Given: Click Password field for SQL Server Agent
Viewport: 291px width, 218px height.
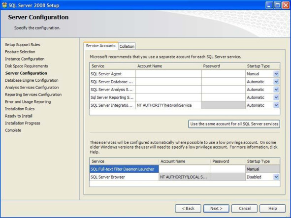Looking at the screenshot, I should tap(224, 74).
